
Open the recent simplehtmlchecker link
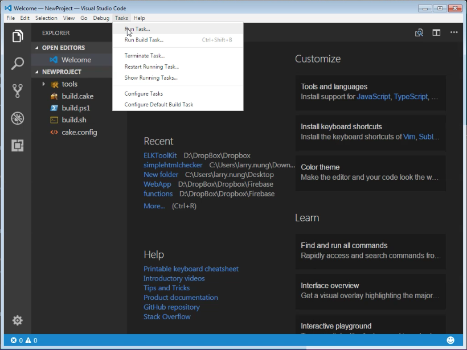click(x=173, y=165)
